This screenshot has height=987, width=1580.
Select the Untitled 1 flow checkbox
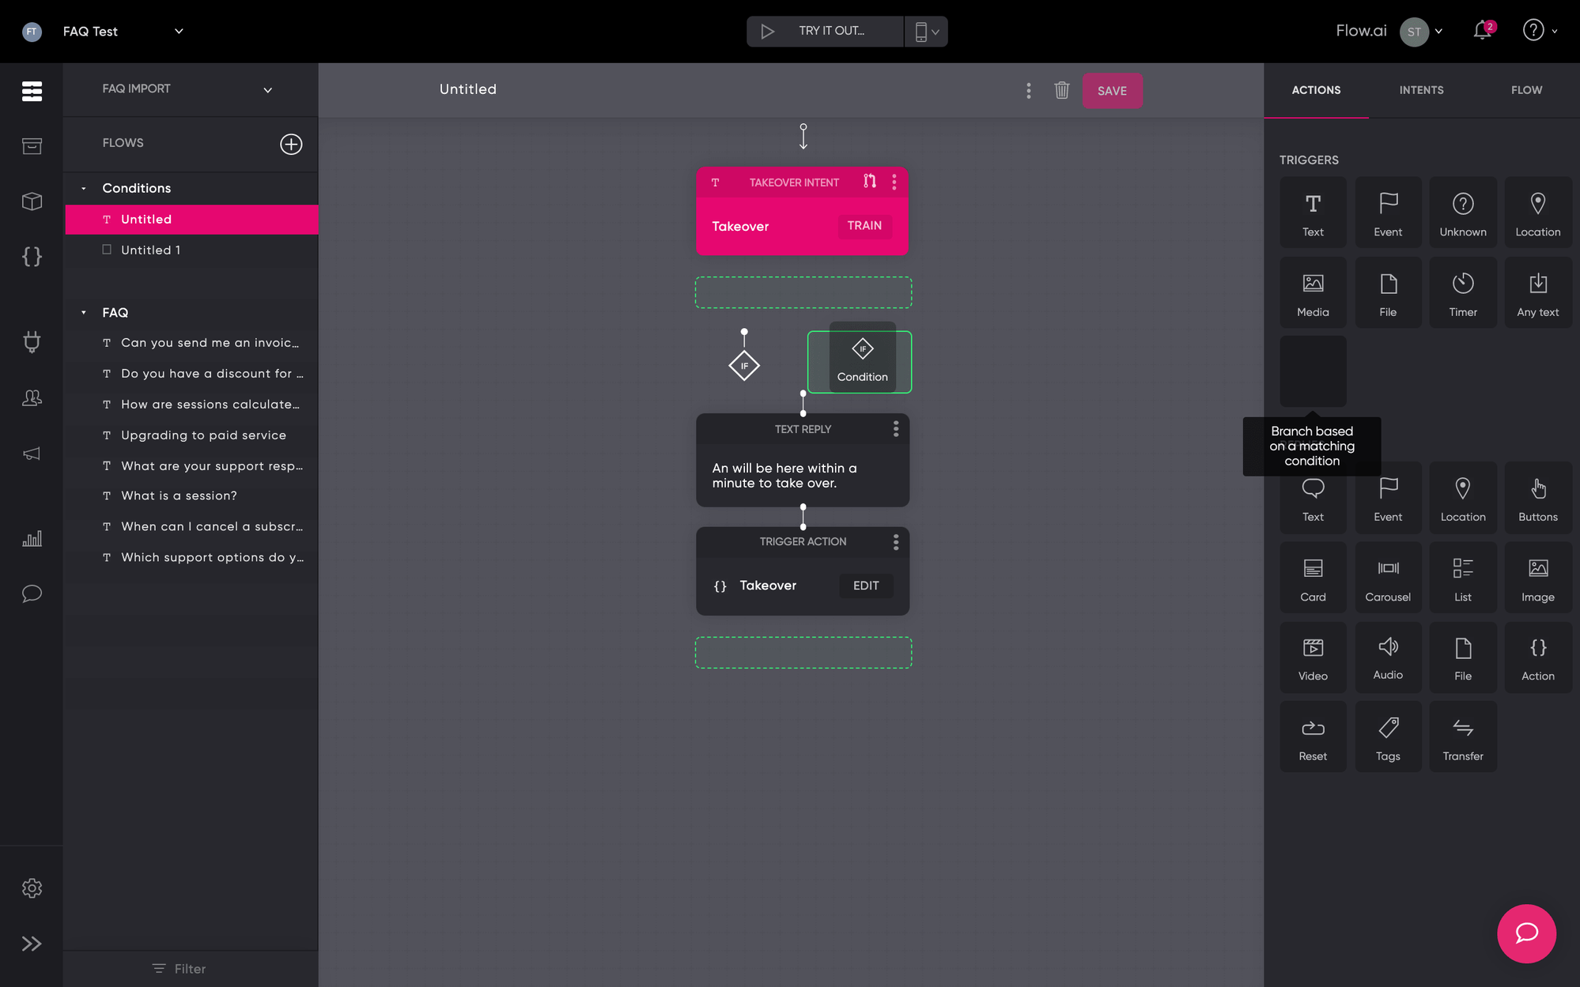[x=107, y=250]
